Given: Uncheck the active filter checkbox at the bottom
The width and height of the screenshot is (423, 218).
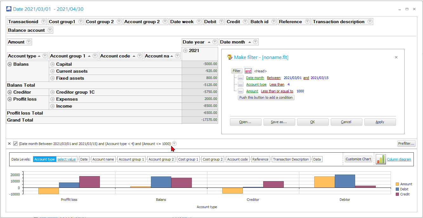Looking at the screenshot, I should tap(15, 143).
